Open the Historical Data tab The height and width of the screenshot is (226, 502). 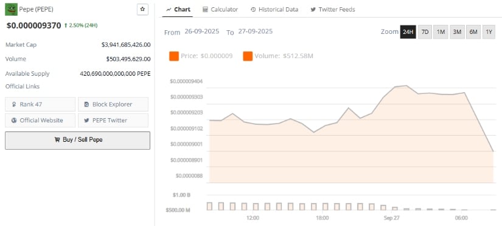pyautogui.click(x=274, y=10)
